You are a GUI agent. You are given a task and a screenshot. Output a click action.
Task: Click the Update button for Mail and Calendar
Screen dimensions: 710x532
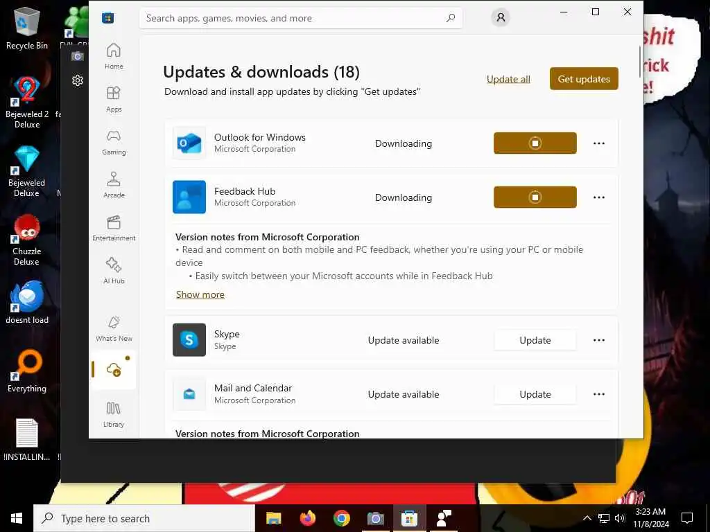[x=535, y=394]
